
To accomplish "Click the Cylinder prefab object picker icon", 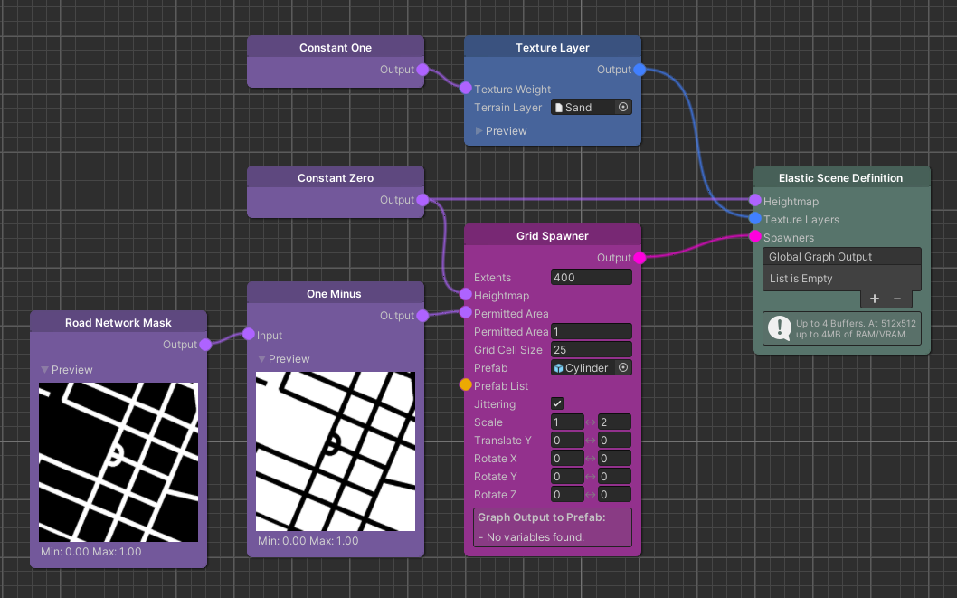I will 622,368.
